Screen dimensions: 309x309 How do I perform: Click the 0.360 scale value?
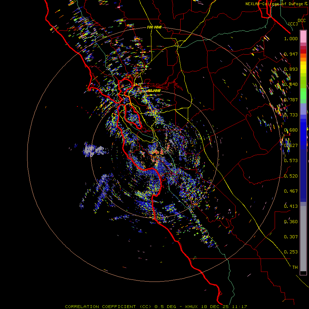(x=291, y=222)
